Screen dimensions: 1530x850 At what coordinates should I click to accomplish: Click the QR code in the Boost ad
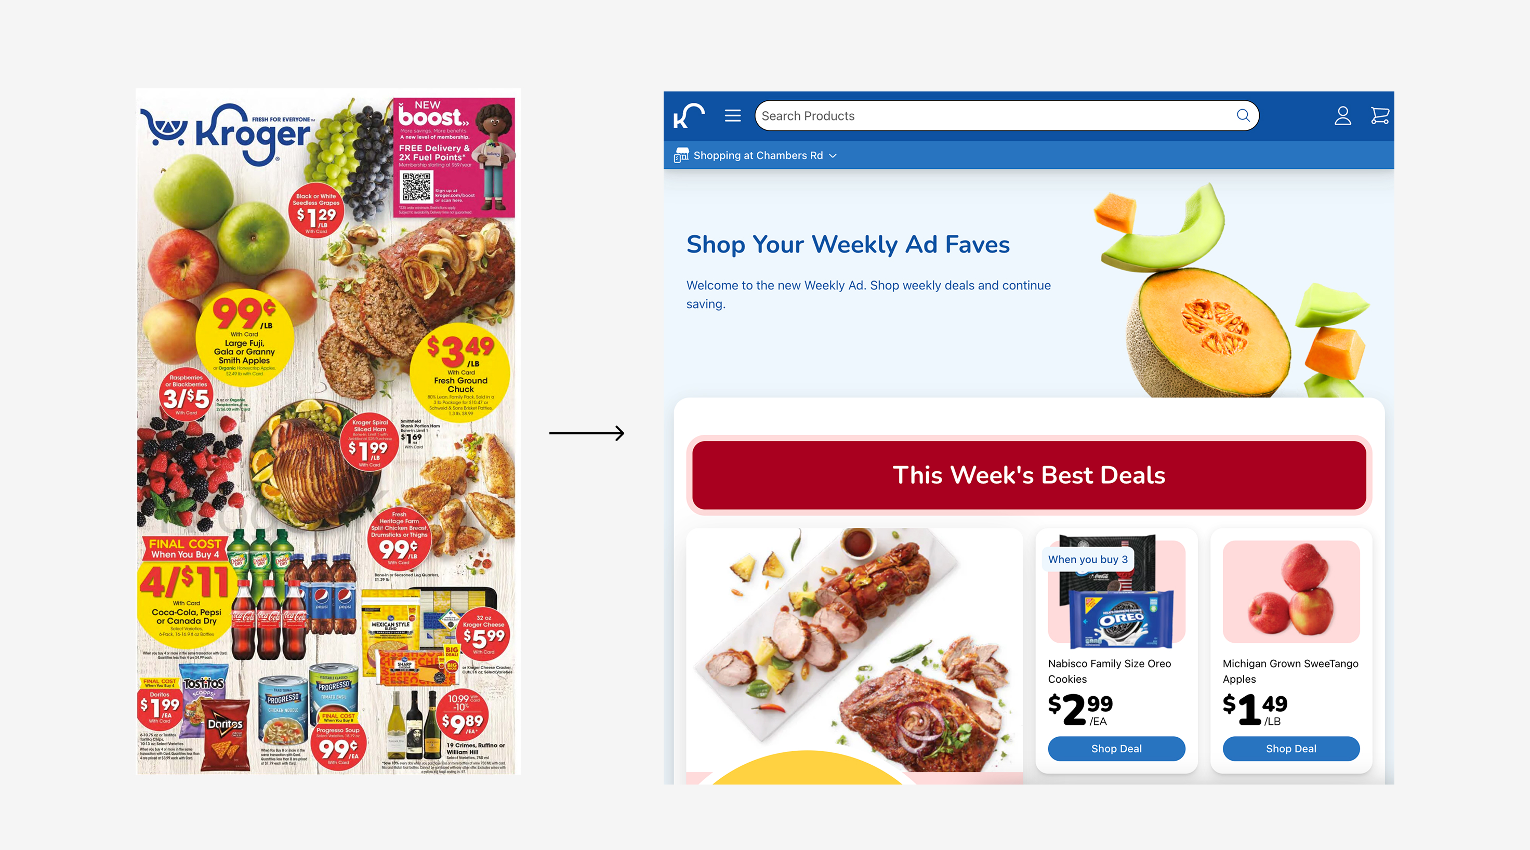coord(416,187)
